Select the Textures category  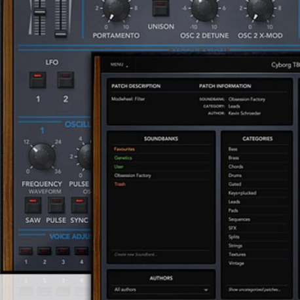[257, 254]
